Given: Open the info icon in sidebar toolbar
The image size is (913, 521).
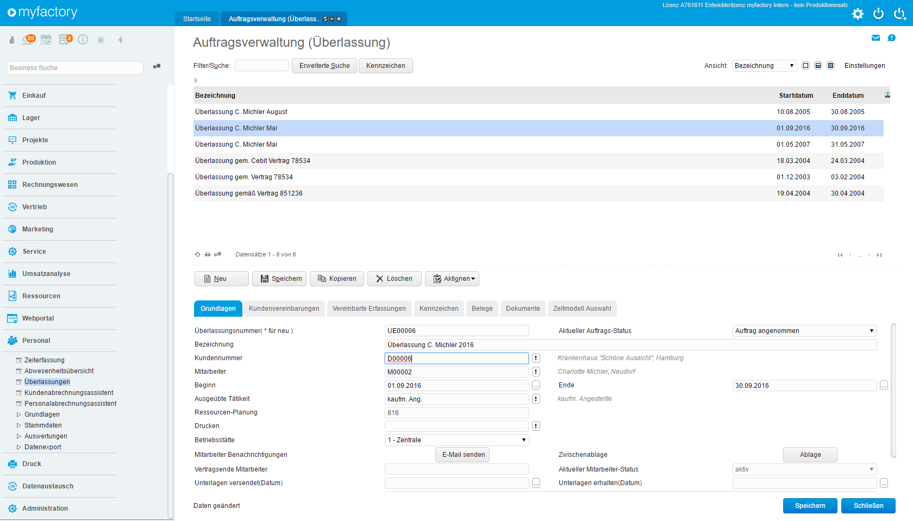Looking at the screenshot, I should click(83, 40).
